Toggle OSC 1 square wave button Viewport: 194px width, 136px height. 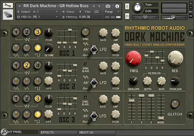[x=38, y=48]
